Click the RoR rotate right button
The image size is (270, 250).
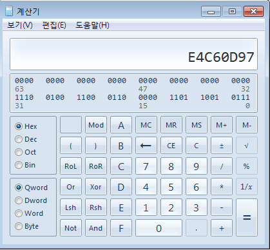tap(96, 166)
